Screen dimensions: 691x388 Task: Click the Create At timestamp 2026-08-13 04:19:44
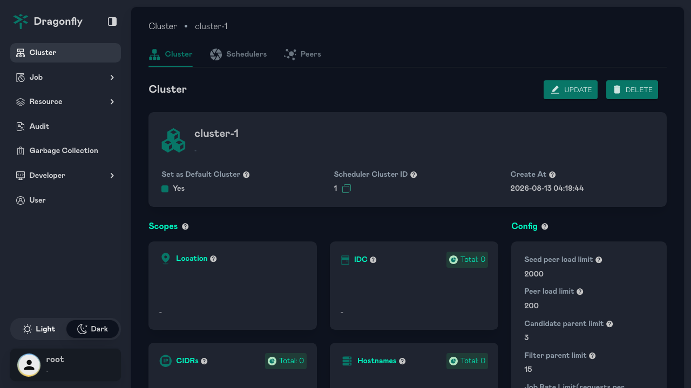click(x=547, y=189)
